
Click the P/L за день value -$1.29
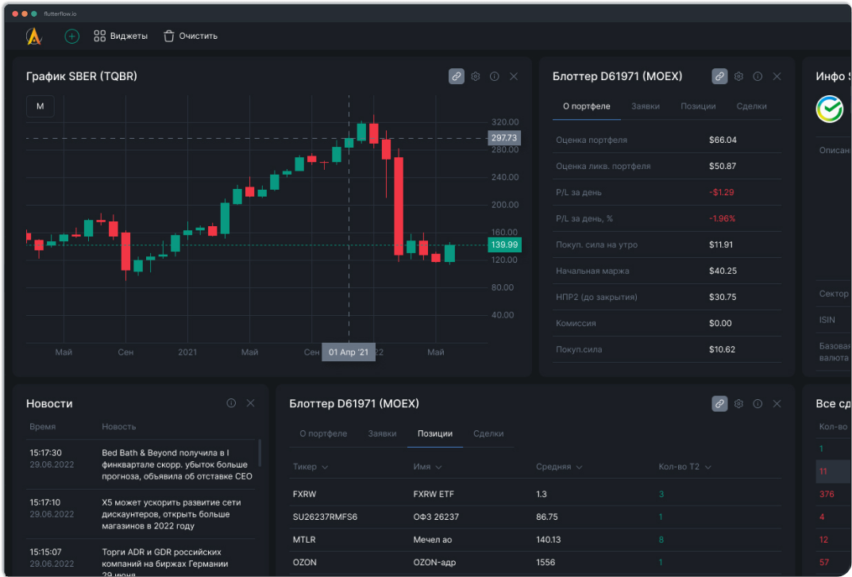pyautogui.click(x=721, y=192)
